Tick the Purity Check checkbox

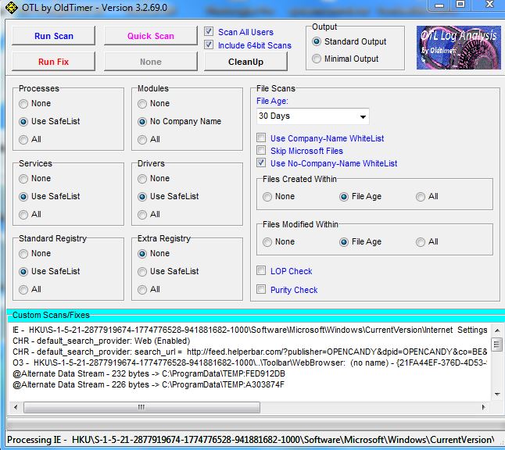[x=262, y=290]
